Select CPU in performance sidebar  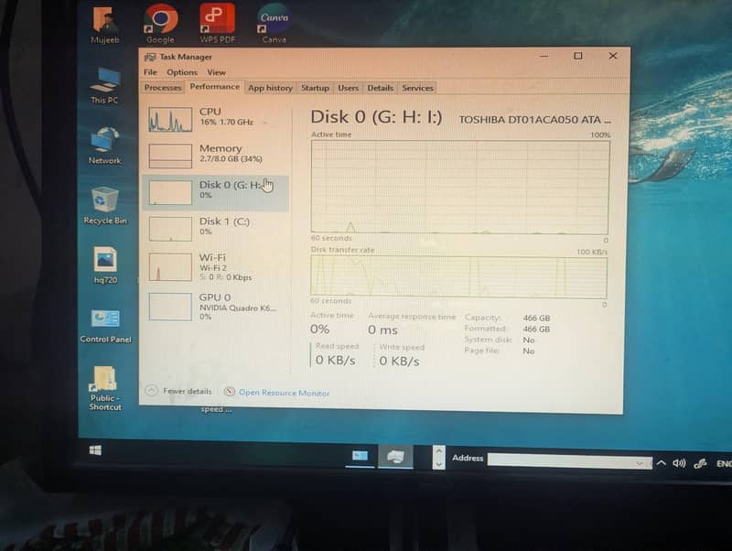coord(216,119)
